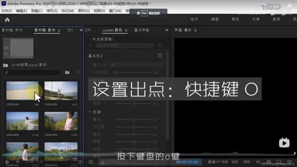Screen dimensions: 297x167
Task: Switch to the 编辑 workspace
Action: (215, 19)
